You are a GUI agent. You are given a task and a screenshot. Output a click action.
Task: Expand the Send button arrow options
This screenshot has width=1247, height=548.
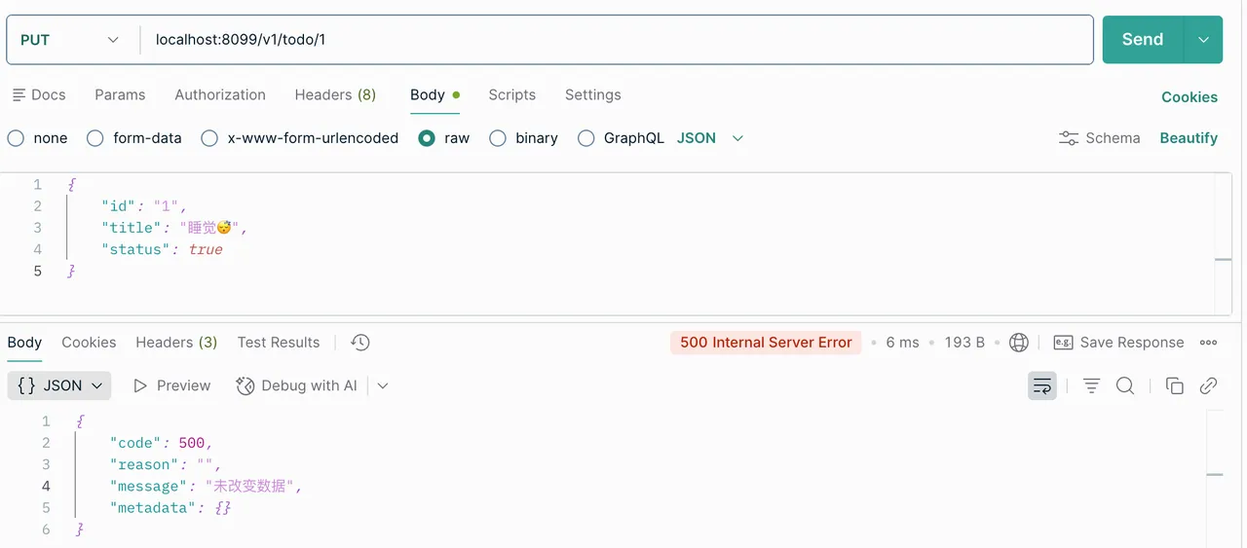point(1203,40)
